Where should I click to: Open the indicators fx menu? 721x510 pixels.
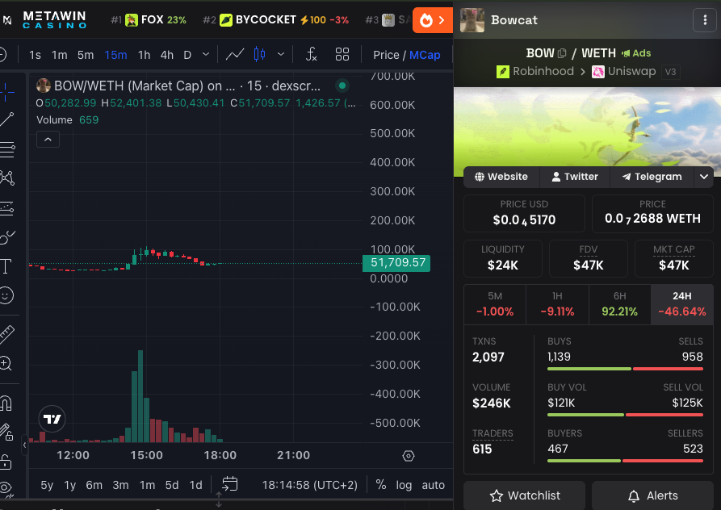[x=312, y=55]
